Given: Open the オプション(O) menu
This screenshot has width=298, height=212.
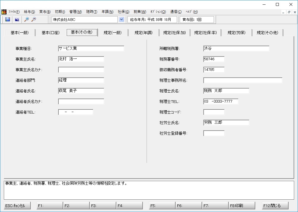Looking at the screenshot, I should coord(158,12).
